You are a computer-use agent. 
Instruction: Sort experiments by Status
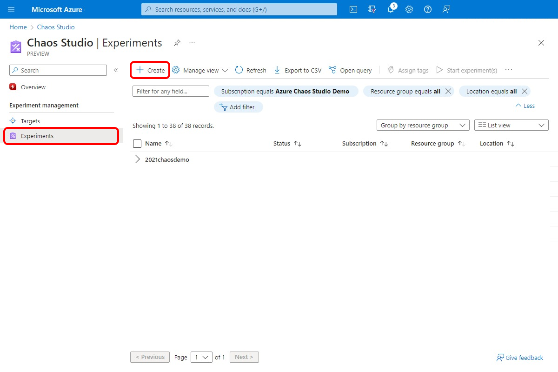pos(283,143)
